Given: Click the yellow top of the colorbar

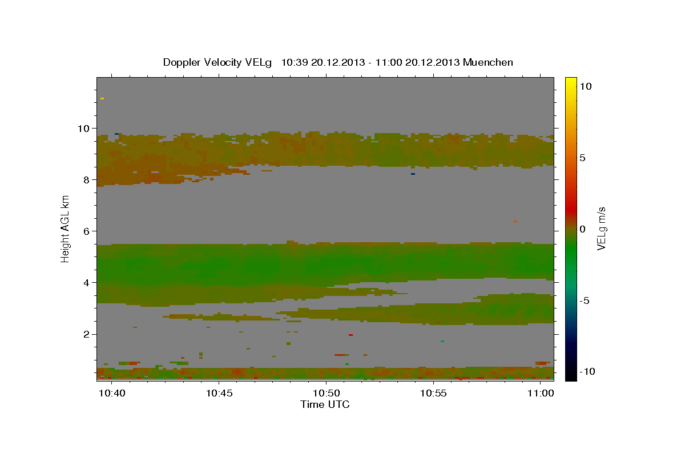Looking at the screenshot, I should [x=571, y=81].
